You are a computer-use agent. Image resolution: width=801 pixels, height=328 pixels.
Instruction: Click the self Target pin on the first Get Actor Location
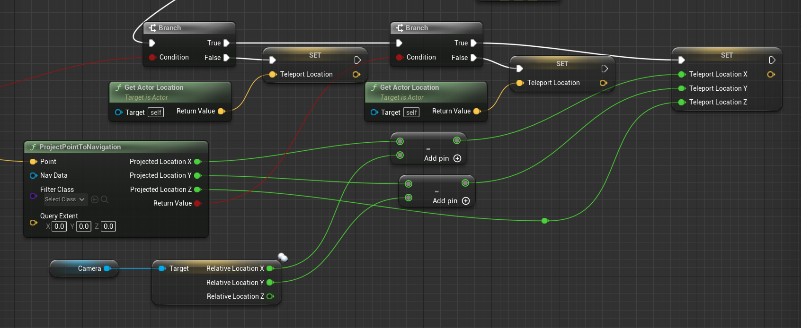[x=118, y=112]
